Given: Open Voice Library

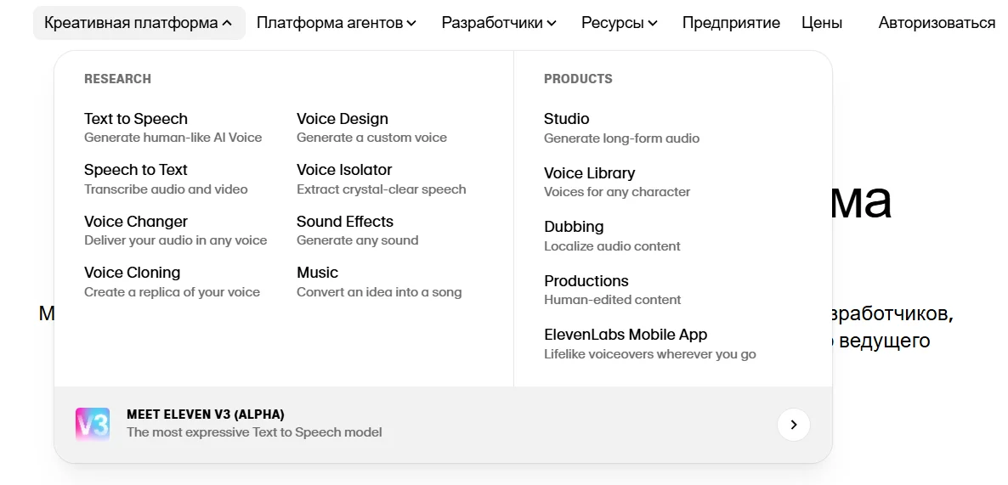Looking at the screenshot, I should (589, 173).
